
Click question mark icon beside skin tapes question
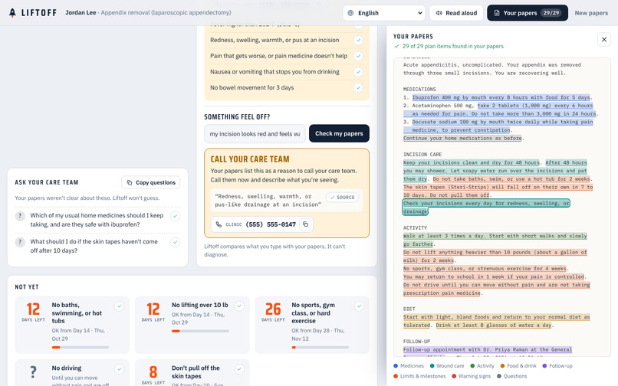[x=20, y=242]
